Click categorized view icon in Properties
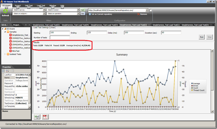Viewport: 217px width, 129px height. 4,71
